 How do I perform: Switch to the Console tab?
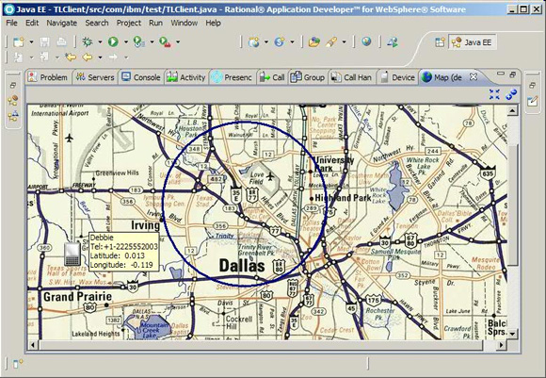[141, 77]
